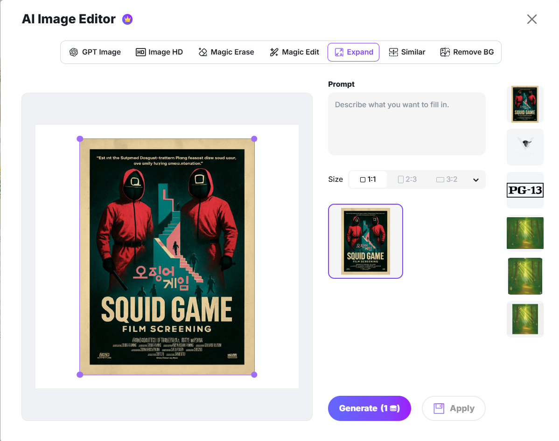
Task: Close the AI Image Editor dialog
Action: pos(532,19)
